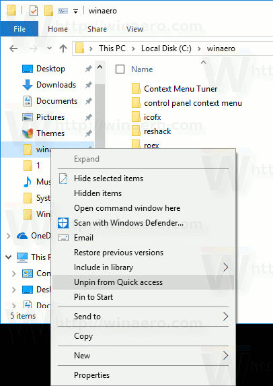Choose Hidden items in the context menu
273x386 pixels.
(143, 193)
